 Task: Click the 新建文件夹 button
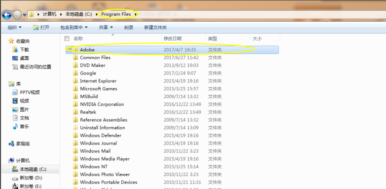(155, 27)
